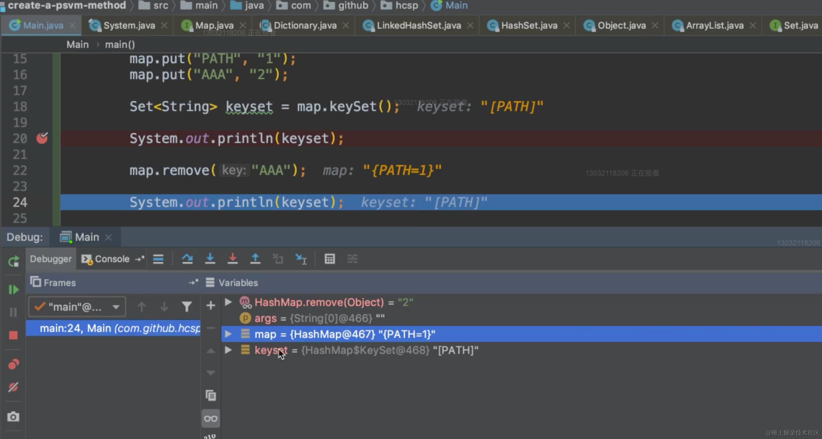Click the Step Into icon
Screen dimensions: 822x439
[210, 259]
